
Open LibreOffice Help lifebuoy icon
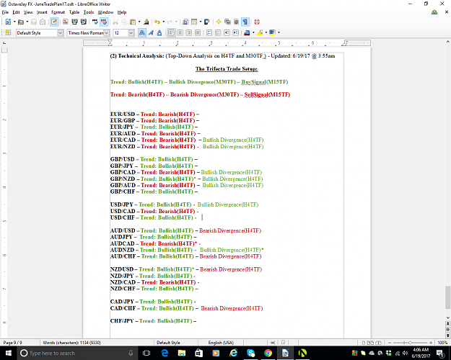[257, 22]
